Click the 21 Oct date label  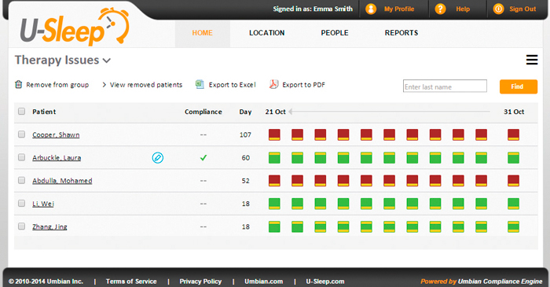pyautogui.click(x=275, y=112)
